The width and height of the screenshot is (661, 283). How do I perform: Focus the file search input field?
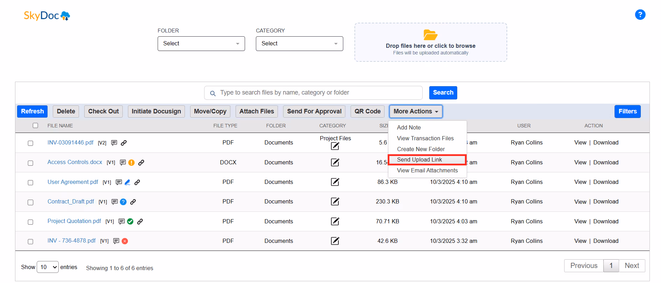(x=313, y=93)
